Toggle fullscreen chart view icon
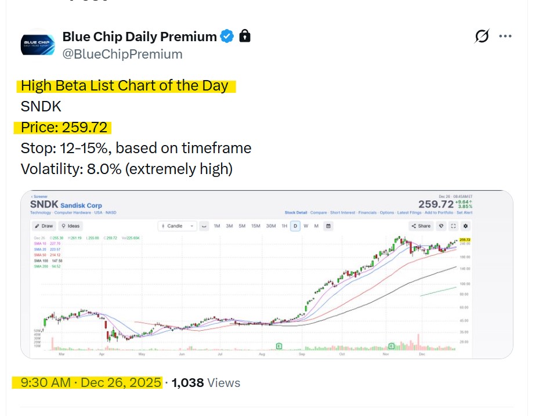Viewport: 550px width, 416px height. tap(453, 226)
